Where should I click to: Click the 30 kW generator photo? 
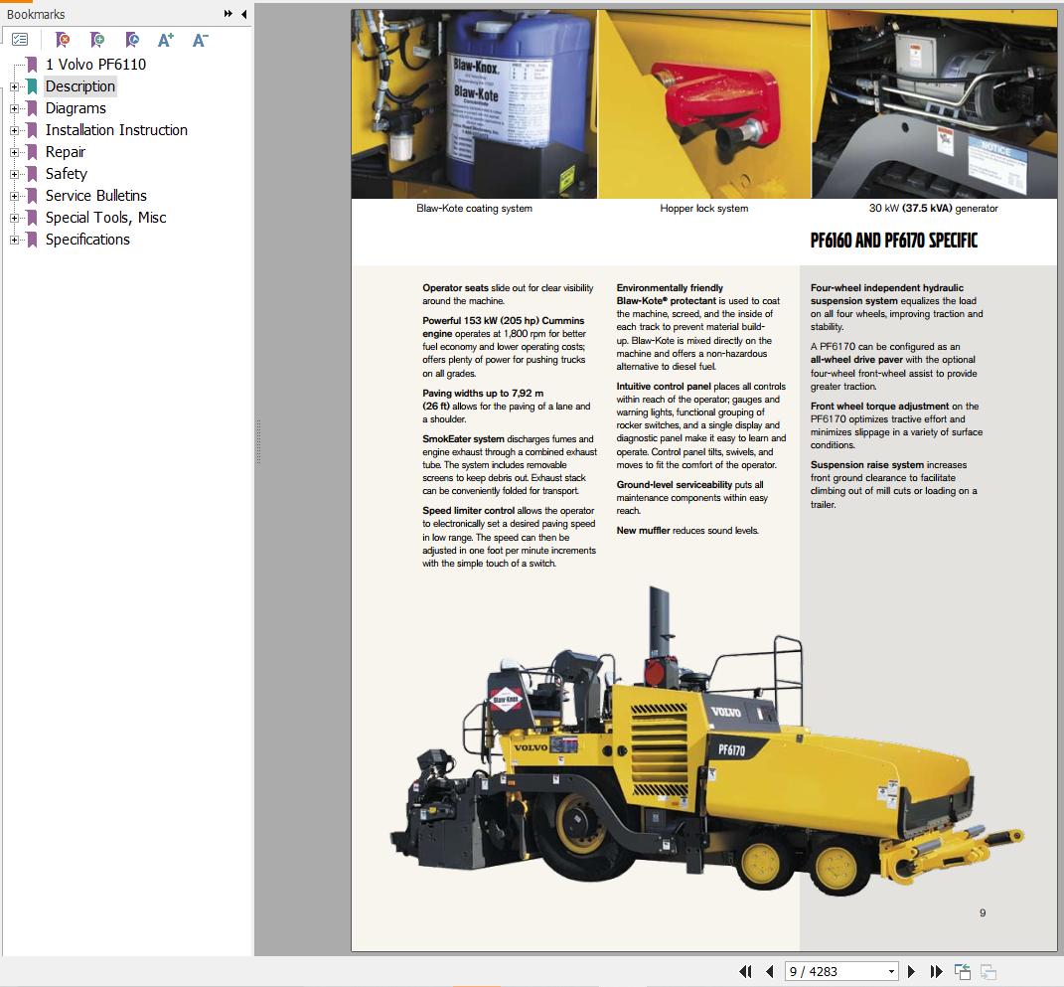[x=934, y=103]
